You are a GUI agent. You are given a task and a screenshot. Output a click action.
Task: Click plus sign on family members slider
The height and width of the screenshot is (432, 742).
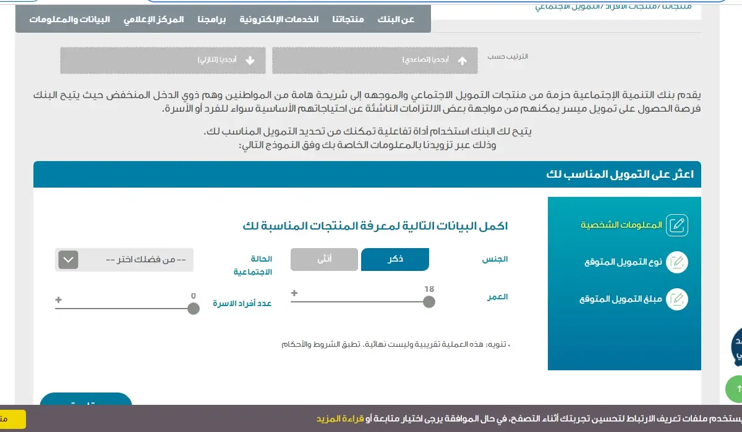(x=59, y=300)
